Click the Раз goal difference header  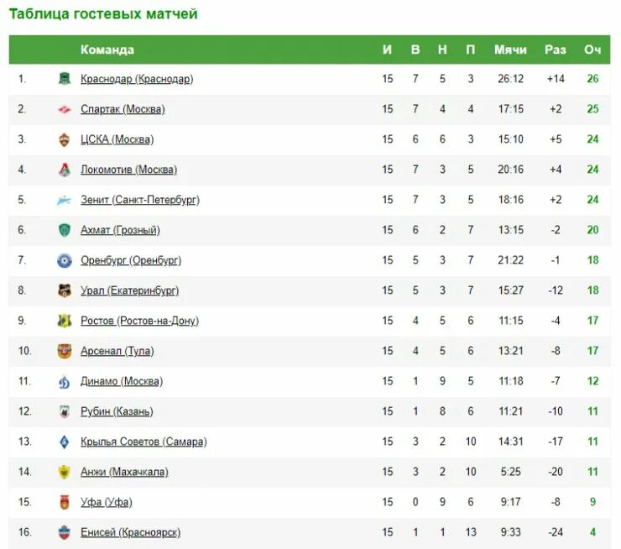tap(555, 50)
